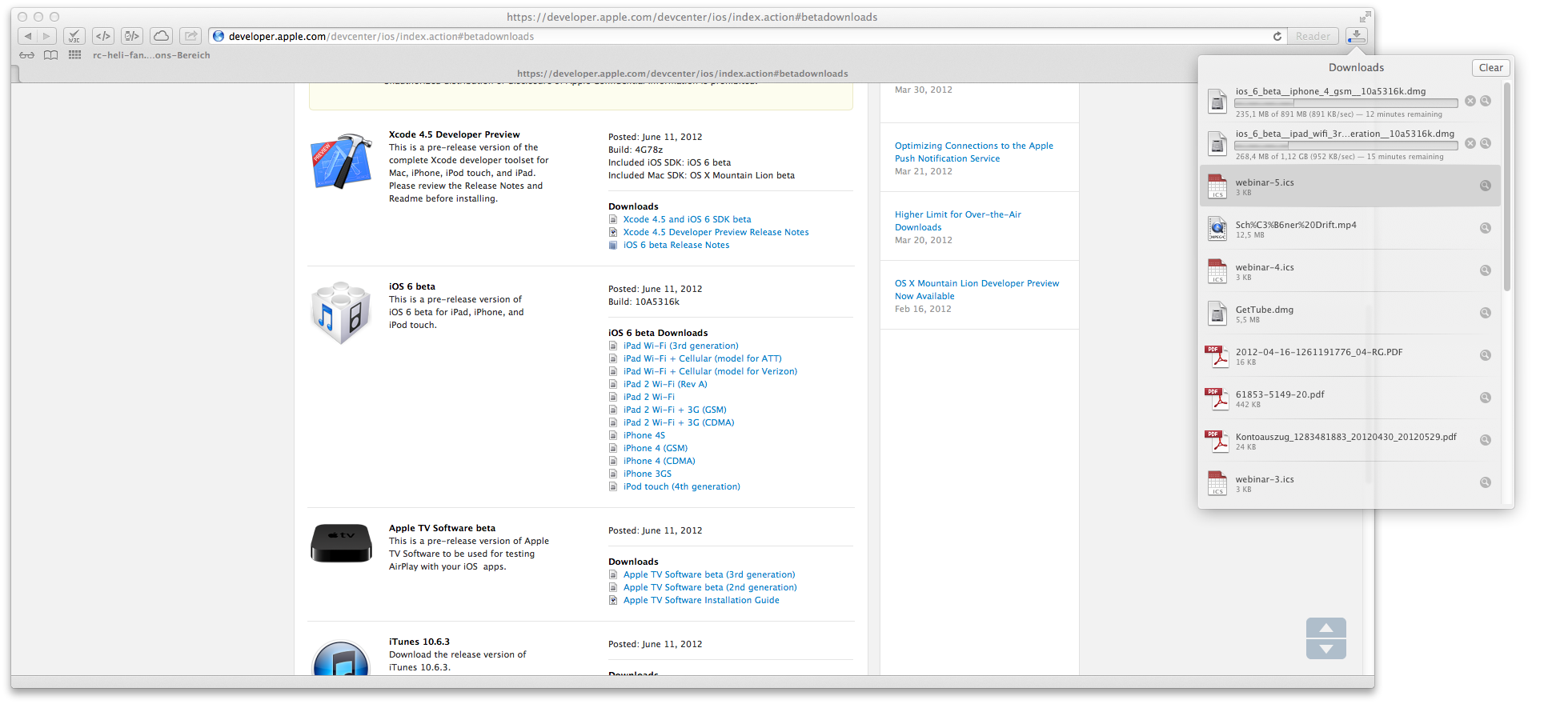This screenshot has height=704, width=1544.
Task: Reveal iphone_4_gsm dmg in Finder
Action: click(x=1486, y=101)
